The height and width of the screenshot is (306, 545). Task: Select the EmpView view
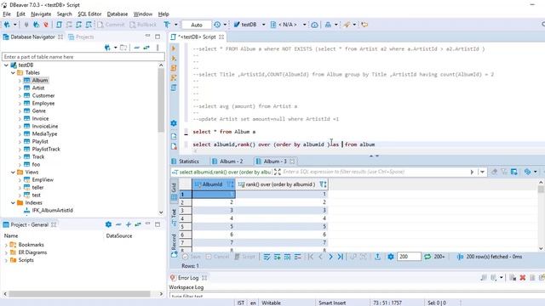(x=43, y=179)
